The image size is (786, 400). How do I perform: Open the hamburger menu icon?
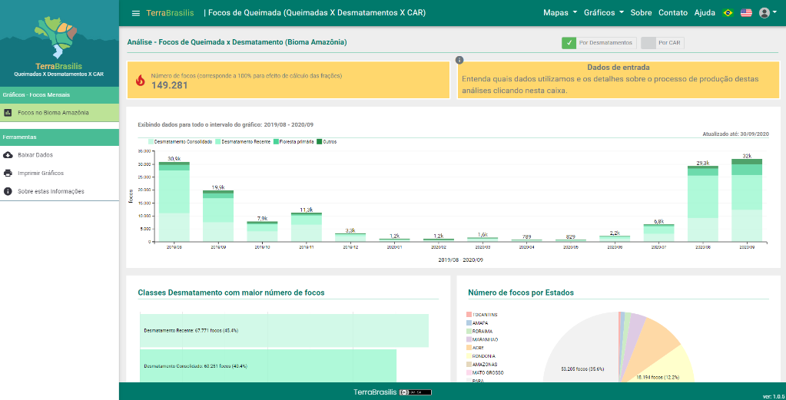(x=136, y=13)
